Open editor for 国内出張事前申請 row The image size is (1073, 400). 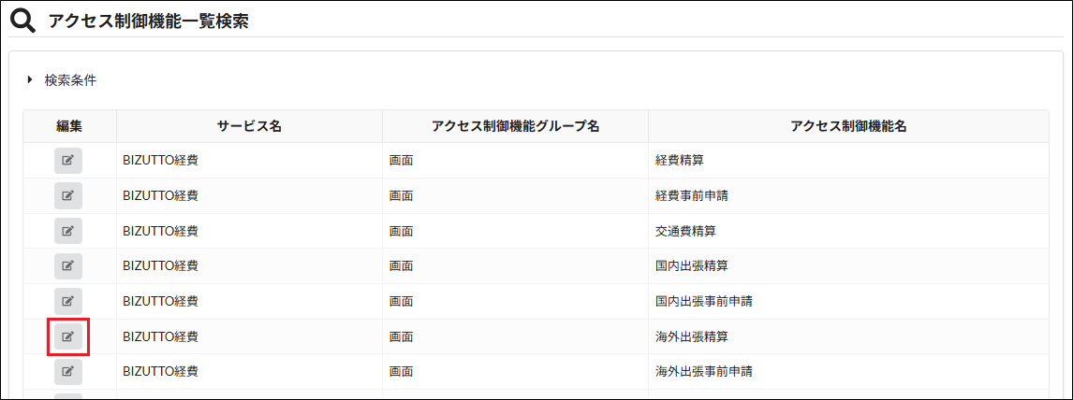[68, 301]
